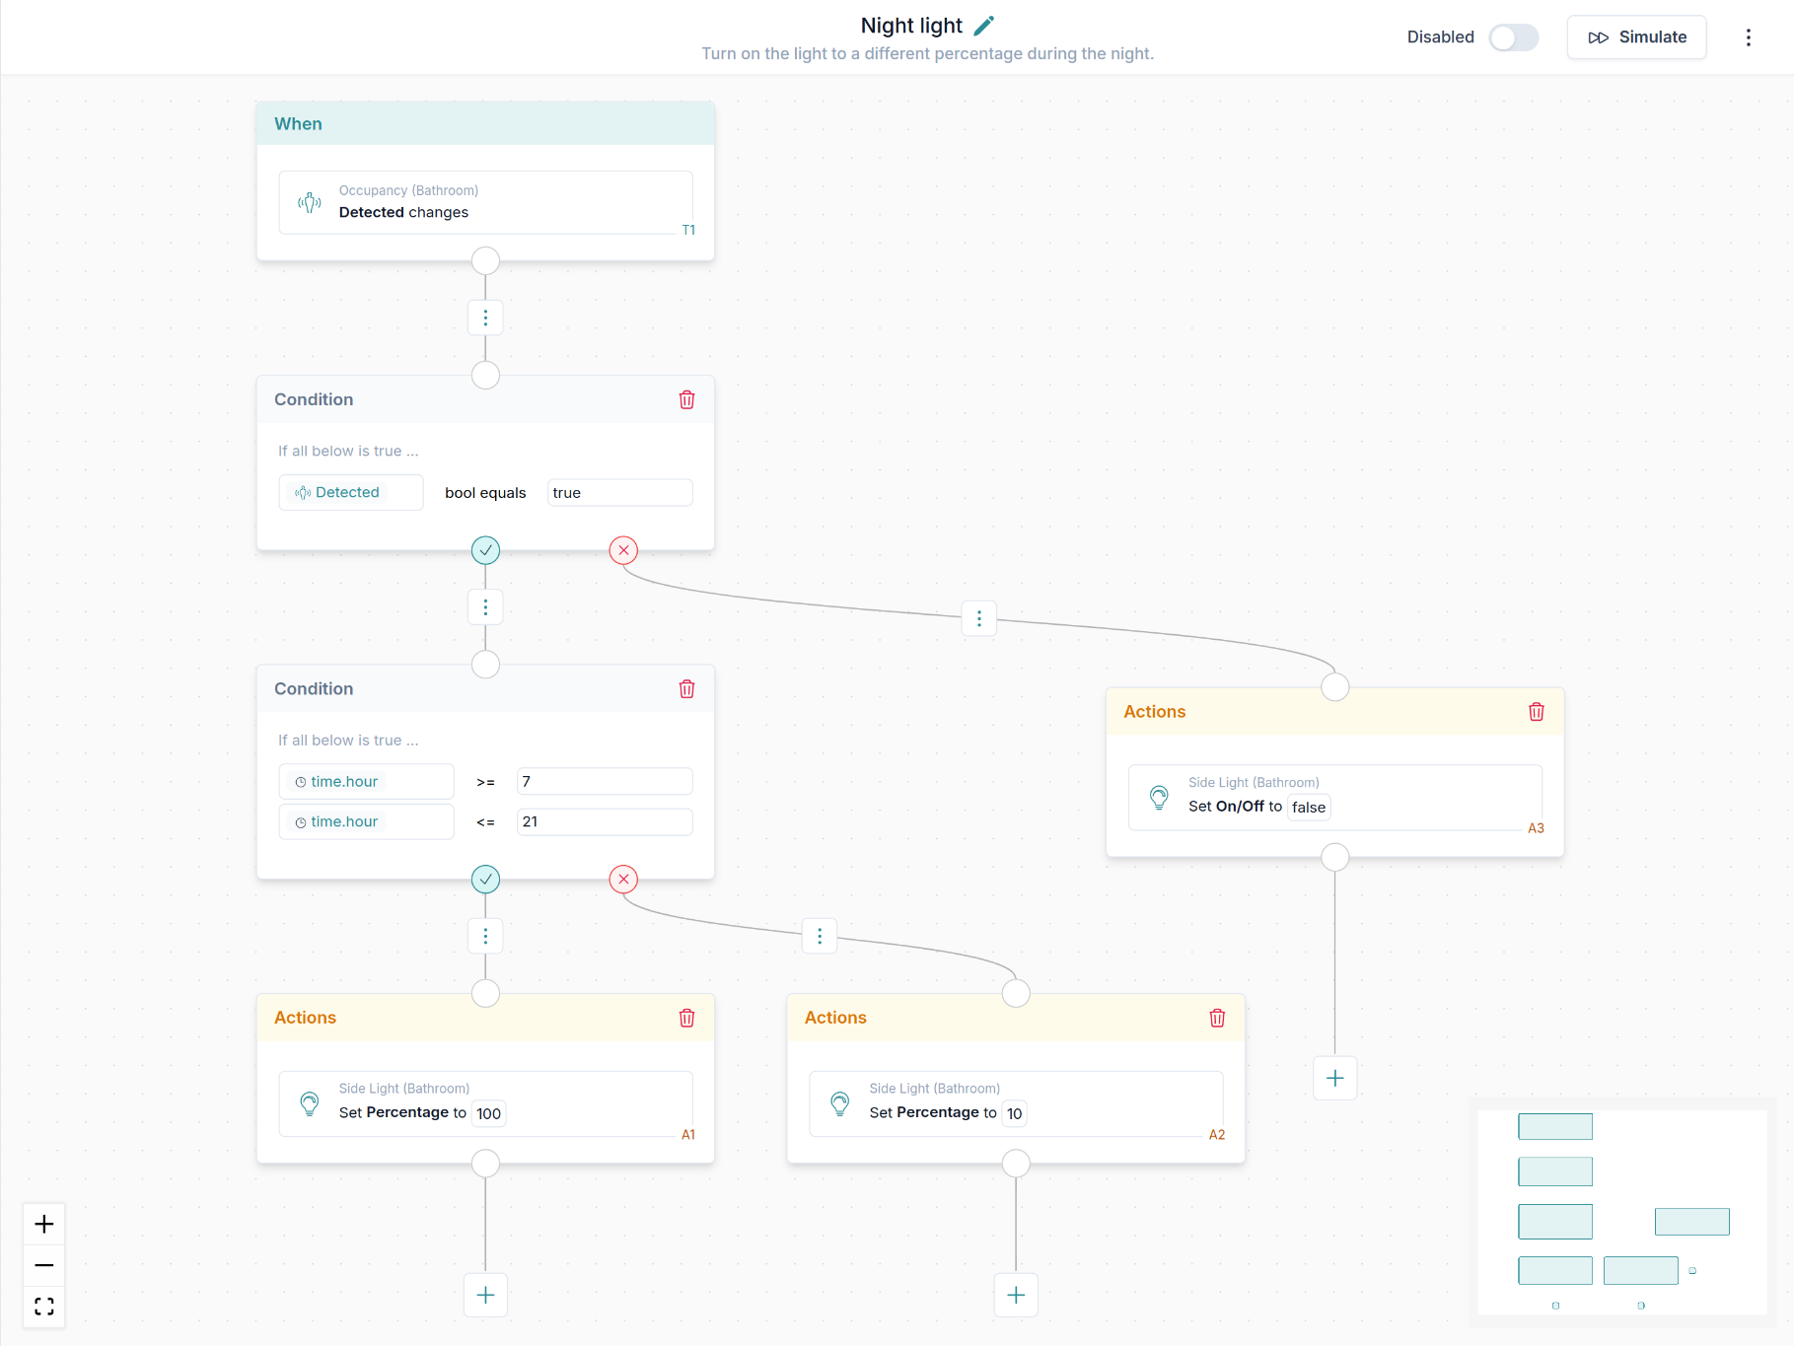Click the 'bool equals' operator
The height and width of the screenshot is (1346, 1794).
[485, 493]
